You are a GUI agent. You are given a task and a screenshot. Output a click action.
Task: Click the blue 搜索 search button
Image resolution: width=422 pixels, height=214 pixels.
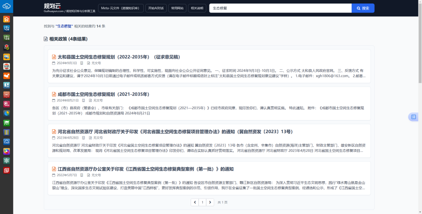363,8
